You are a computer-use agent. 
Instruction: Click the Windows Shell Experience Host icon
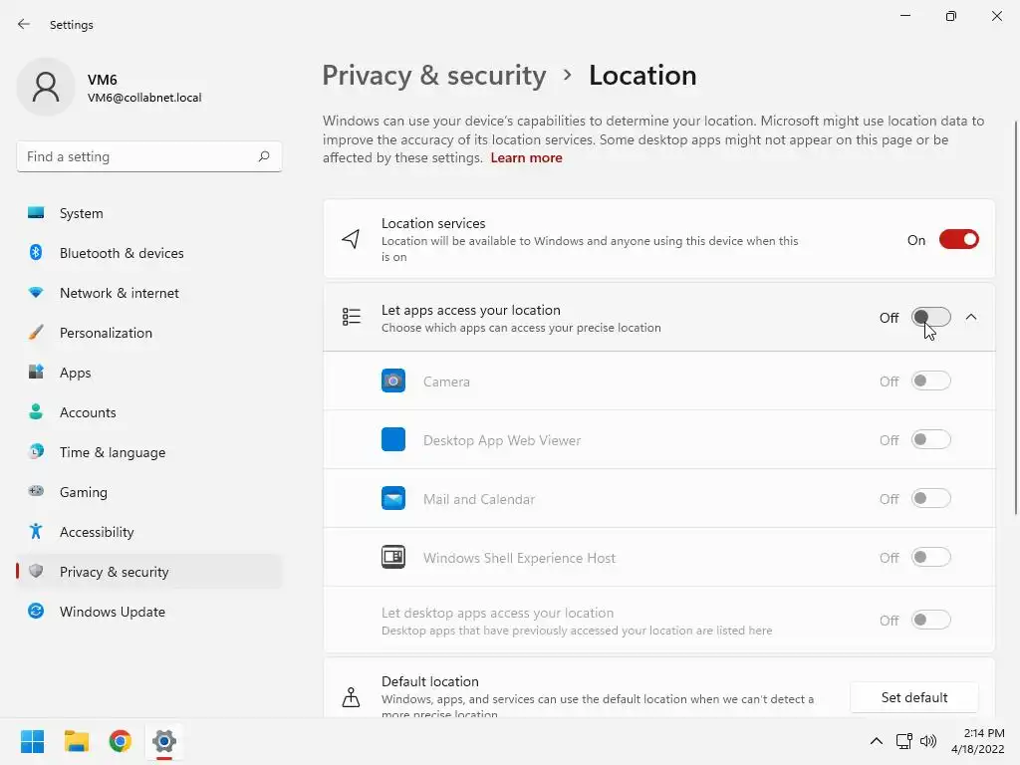(x=393, y=557)
